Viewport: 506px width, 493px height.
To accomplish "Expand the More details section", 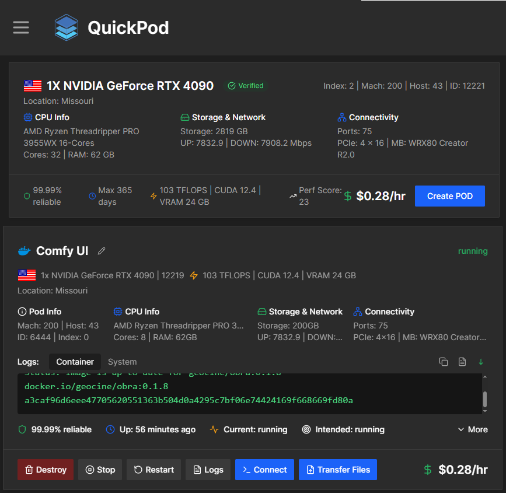I will tap(473, 429).
